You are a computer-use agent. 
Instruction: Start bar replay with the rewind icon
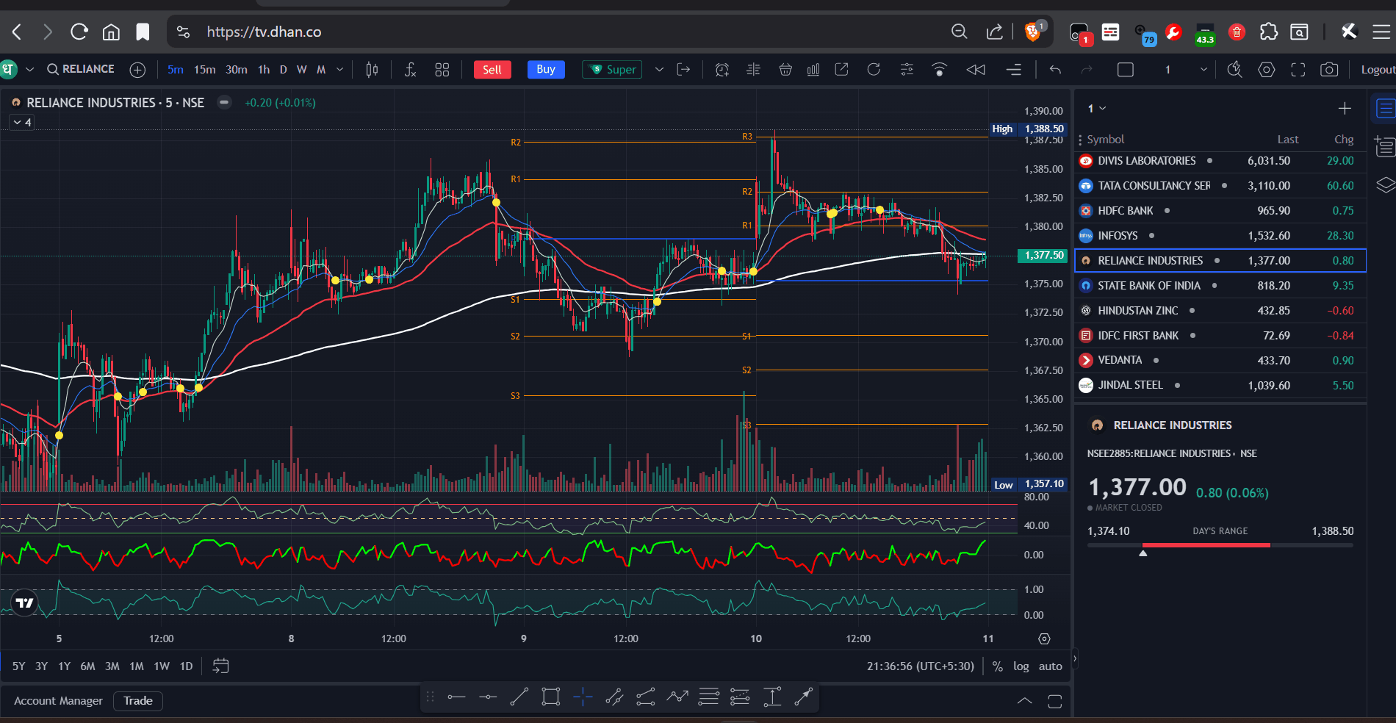[x=976, y=70]
